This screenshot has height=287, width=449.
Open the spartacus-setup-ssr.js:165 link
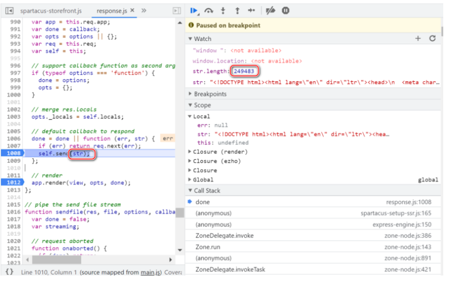pyautogui.click(x=400, y=213)
